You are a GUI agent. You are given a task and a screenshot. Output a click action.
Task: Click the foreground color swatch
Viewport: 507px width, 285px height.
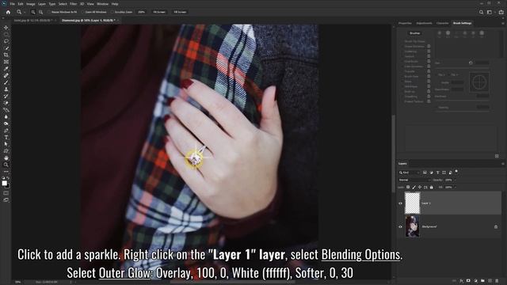(5, 183)
